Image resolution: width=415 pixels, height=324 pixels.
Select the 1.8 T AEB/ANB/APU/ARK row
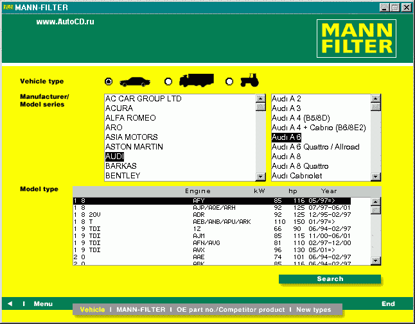[x=212, y=222]
